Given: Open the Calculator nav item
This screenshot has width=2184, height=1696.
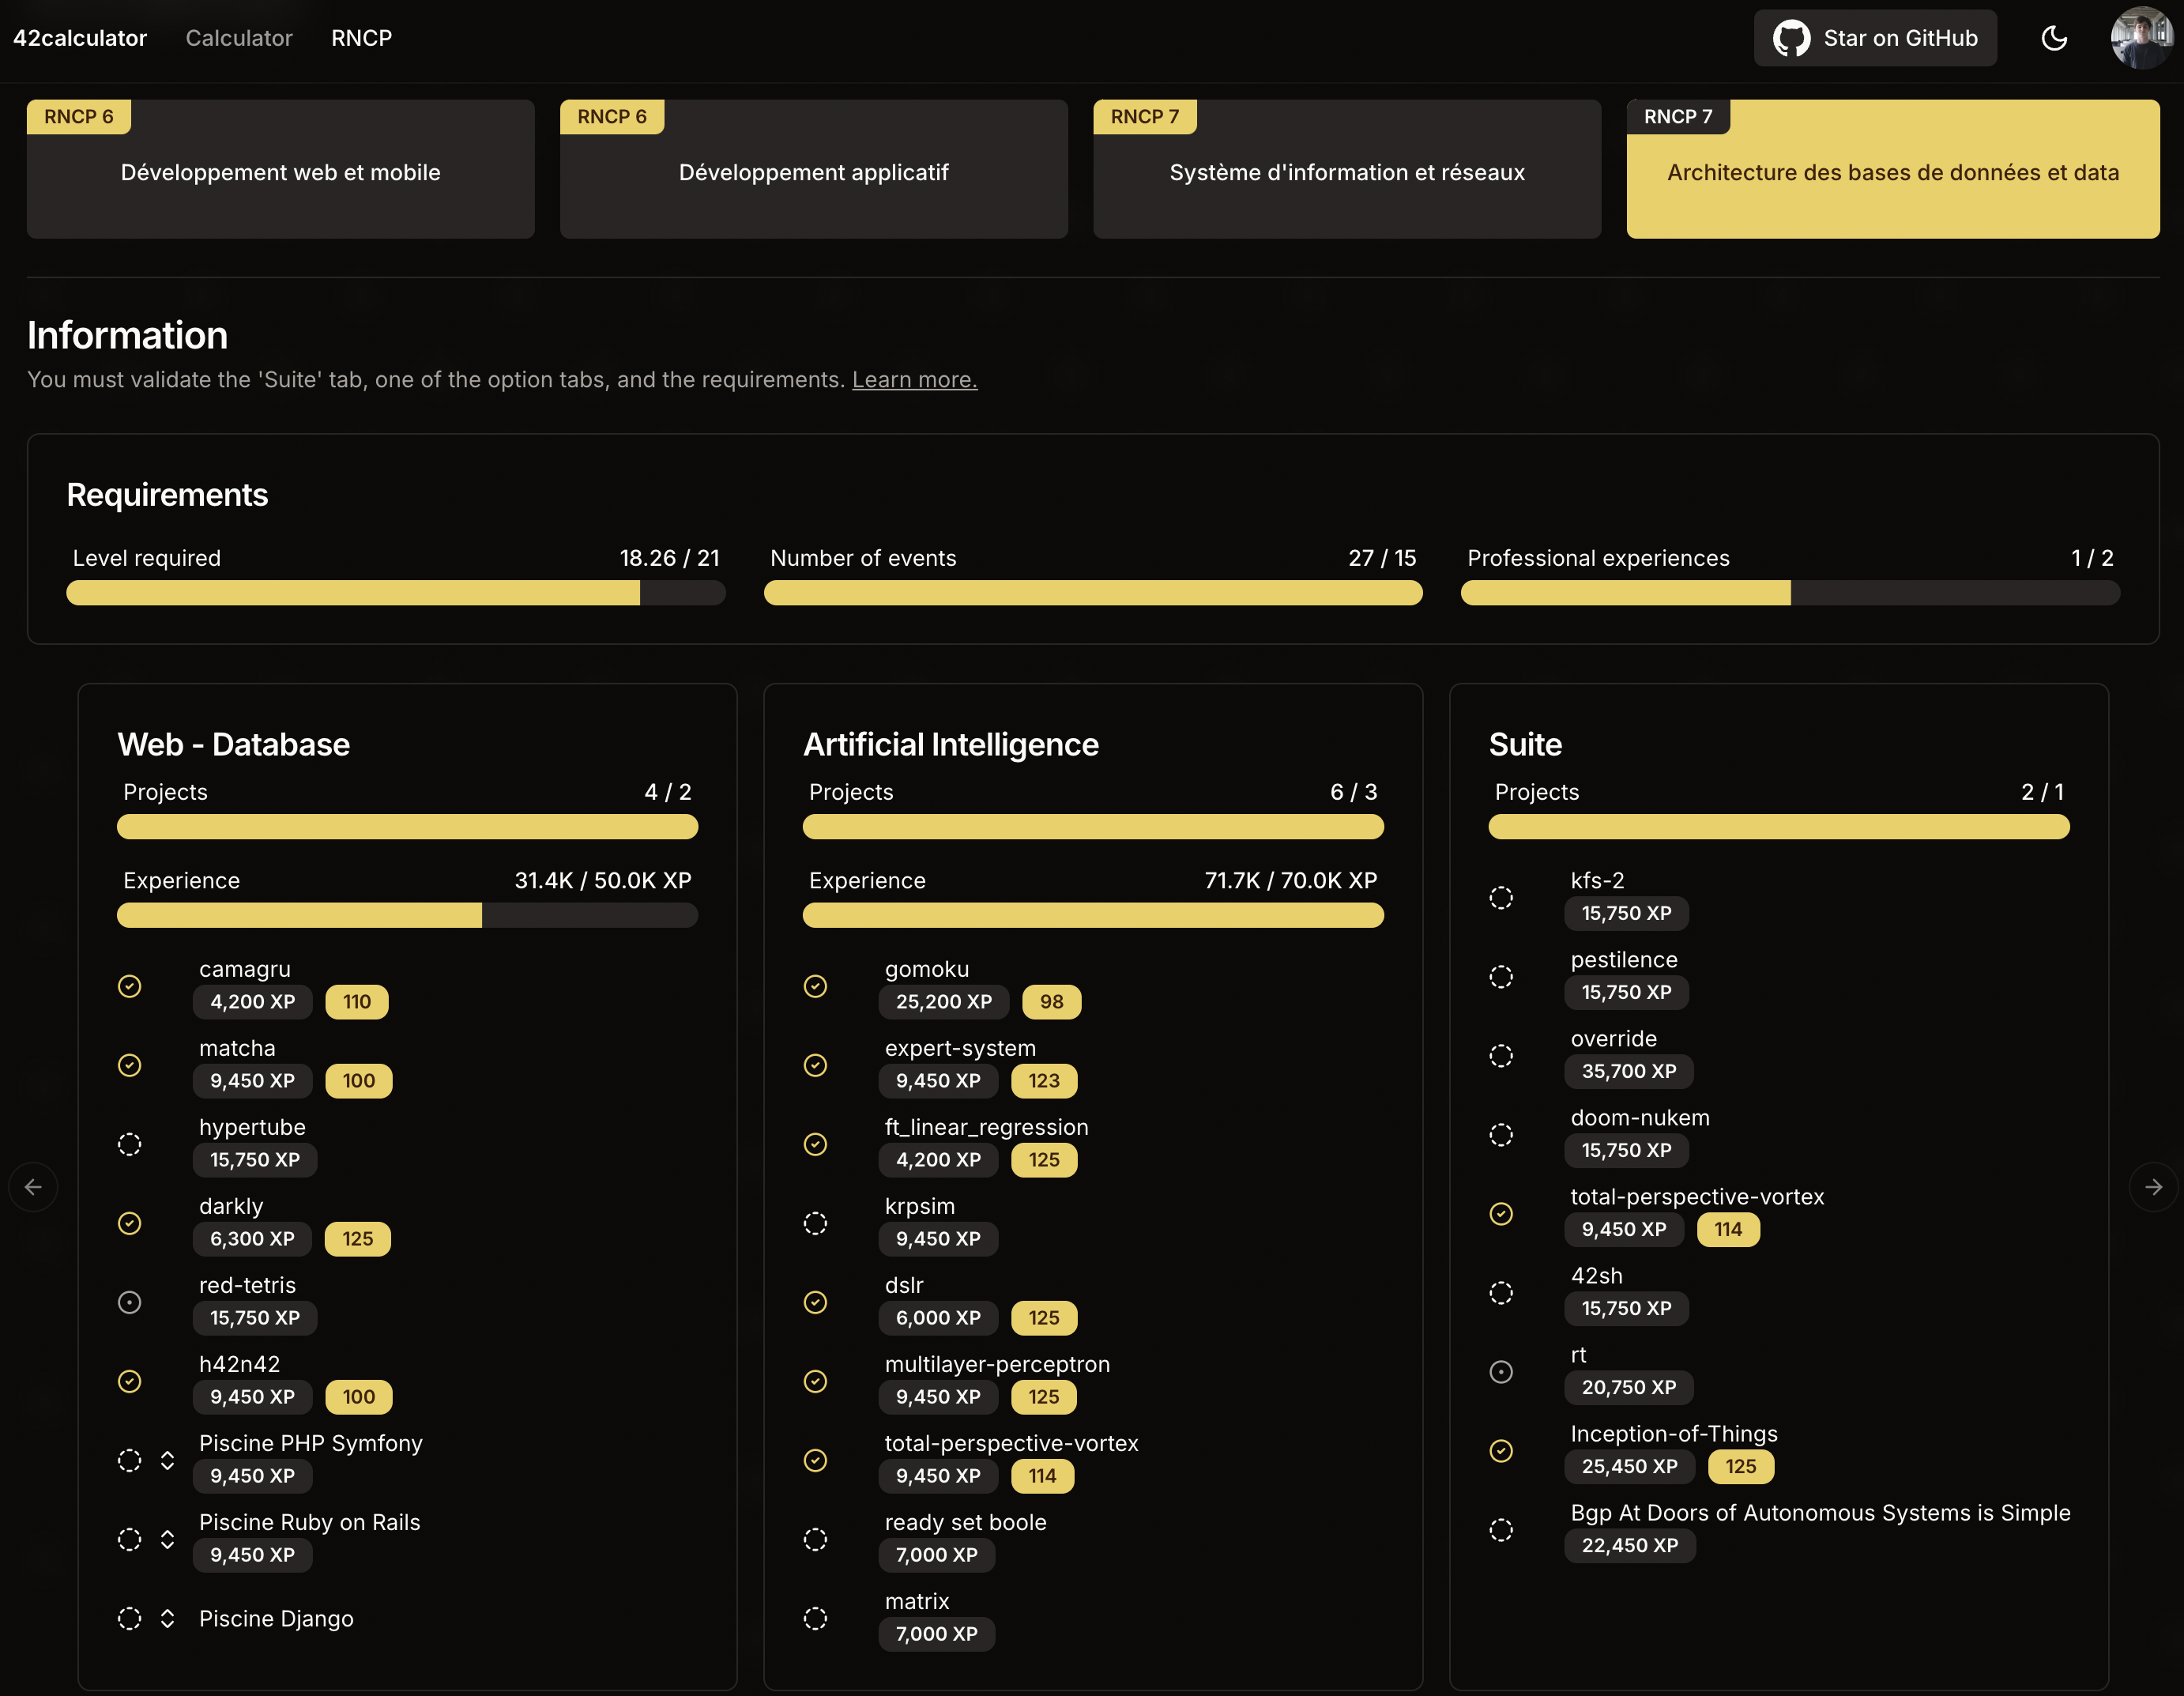Looking at the screenshot, I should click(x=239, y=38).
